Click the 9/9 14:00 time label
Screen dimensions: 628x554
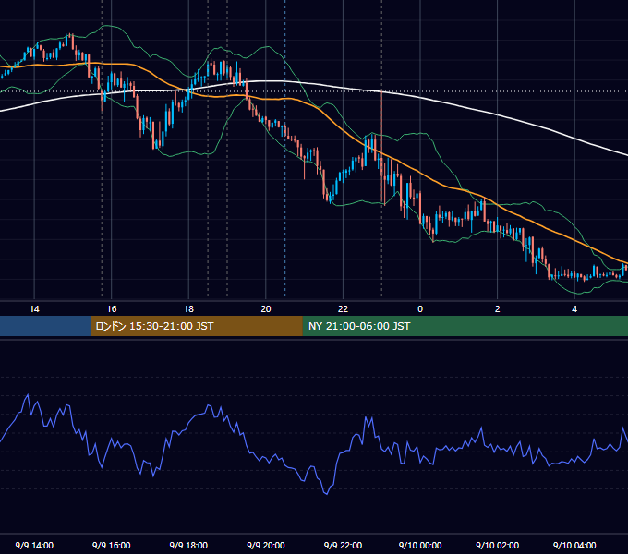[x=34, y=545]
